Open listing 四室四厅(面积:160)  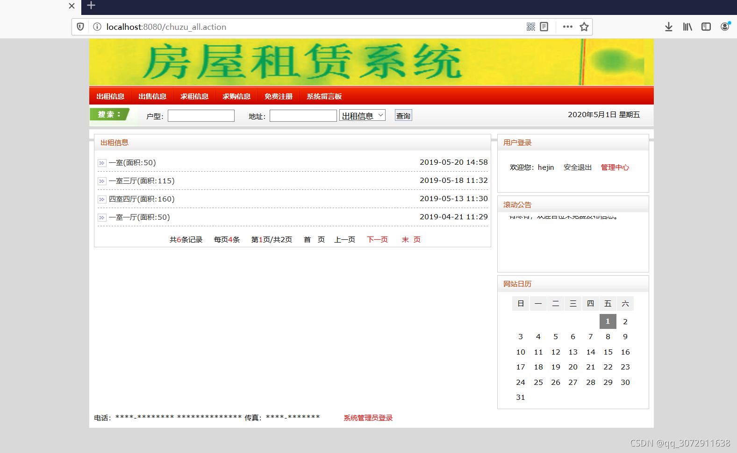pyautogui.click(x=142, y=199)
